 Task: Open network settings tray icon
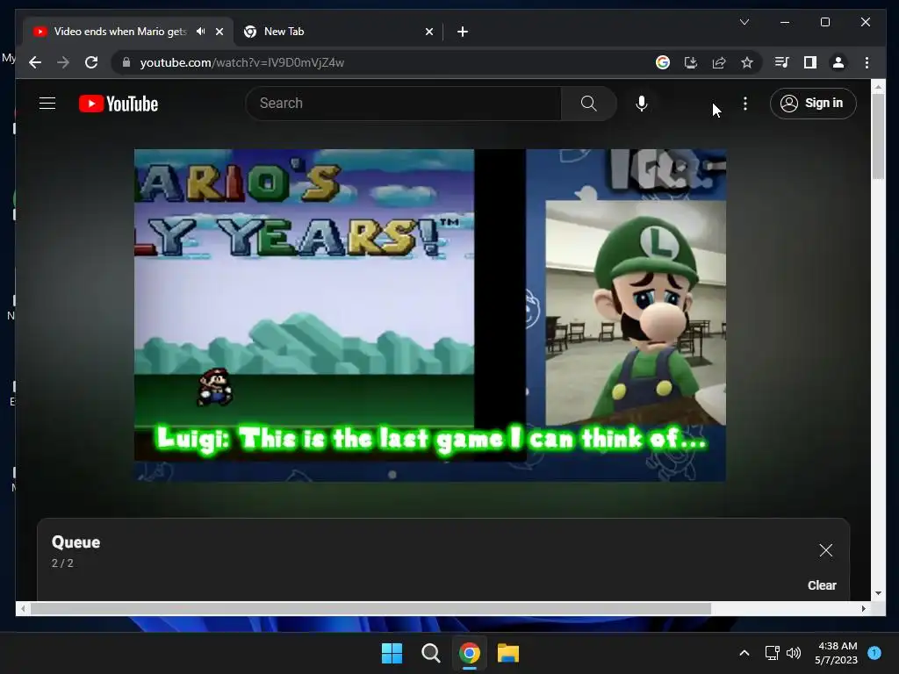(x=773, y=653)
